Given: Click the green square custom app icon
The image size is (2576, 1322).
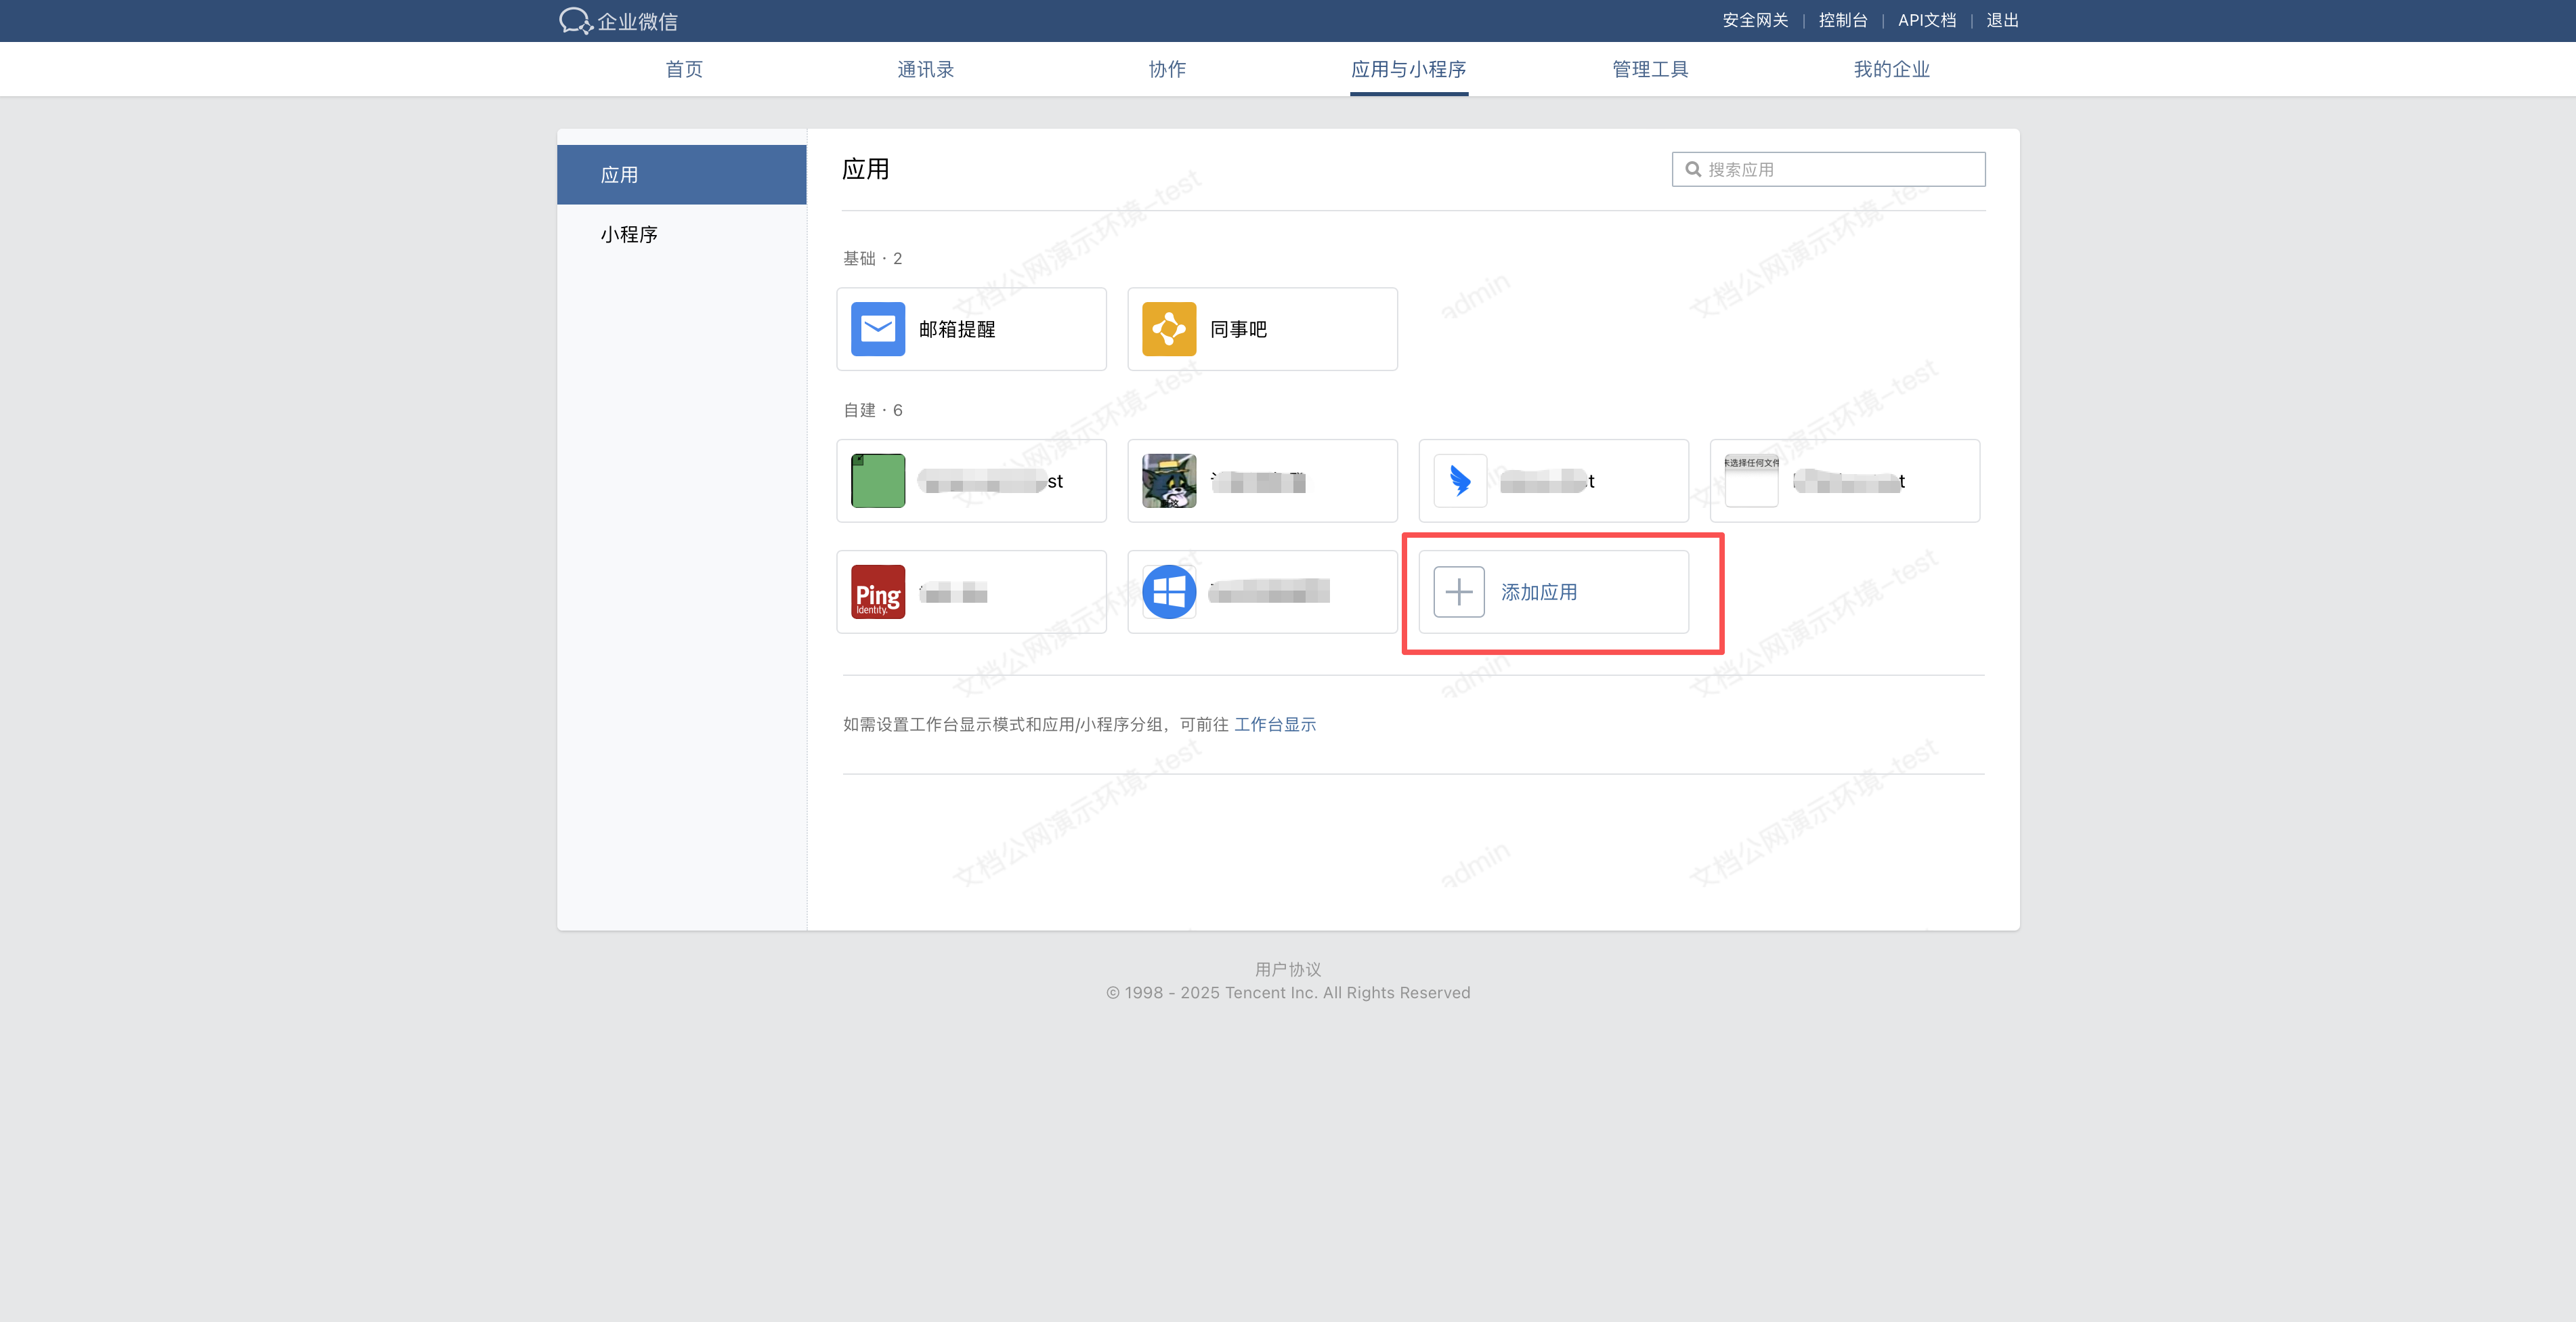Looking at the screenshot, I should click(877, 481).
